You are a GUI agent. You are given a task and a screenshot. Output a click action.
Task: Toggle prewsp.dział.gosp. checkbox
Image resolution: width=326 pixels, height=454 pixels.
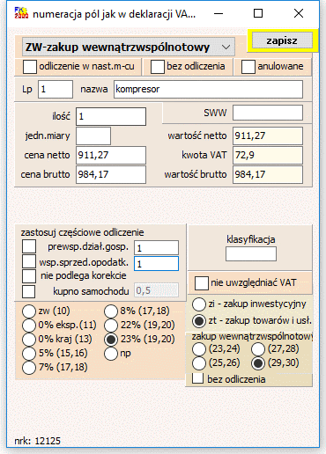tap(29, 246)
